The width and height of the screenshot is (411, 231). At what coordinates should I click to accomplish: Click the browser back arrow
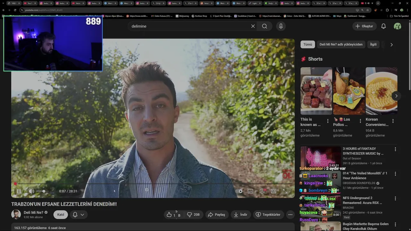(x=4, y=10)
